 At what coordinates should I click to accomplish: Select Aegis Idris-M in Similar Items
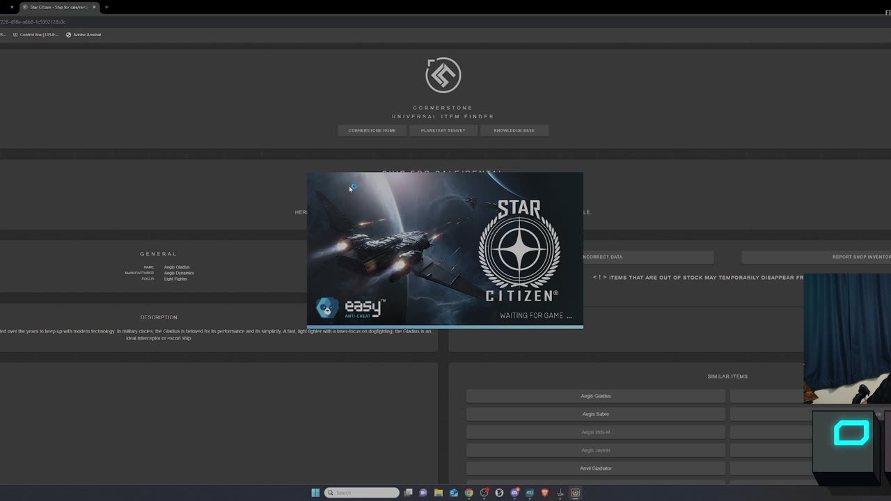[595, 432]
